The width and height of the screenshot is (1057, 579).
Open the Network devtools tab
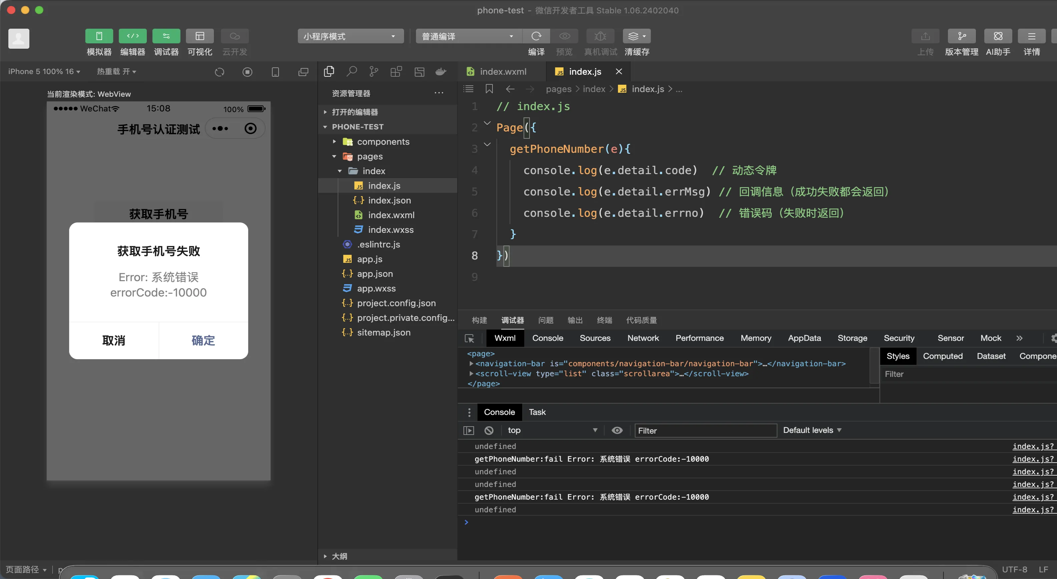(643, 338)
